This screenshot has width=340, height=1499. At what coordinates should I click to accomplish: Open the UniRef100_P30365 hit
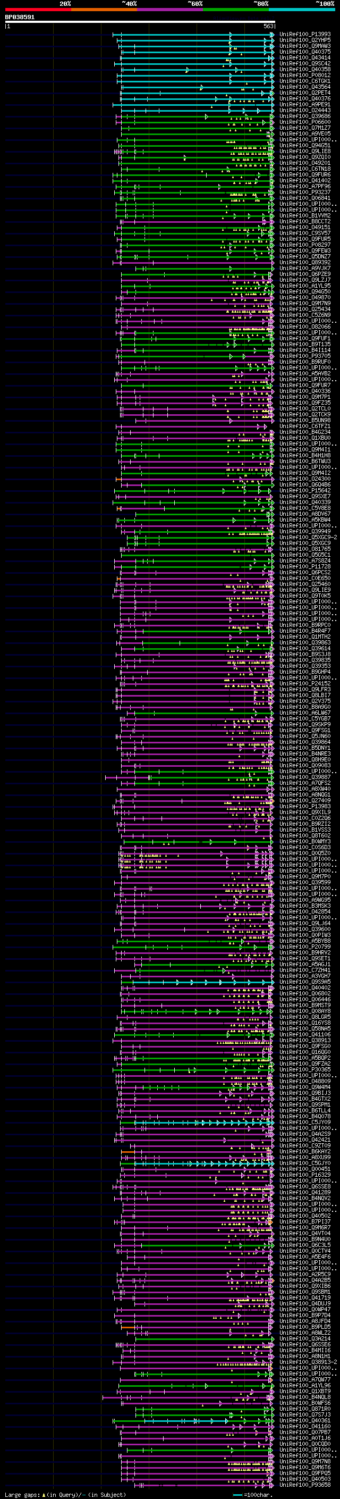[x=305, y=1069]
